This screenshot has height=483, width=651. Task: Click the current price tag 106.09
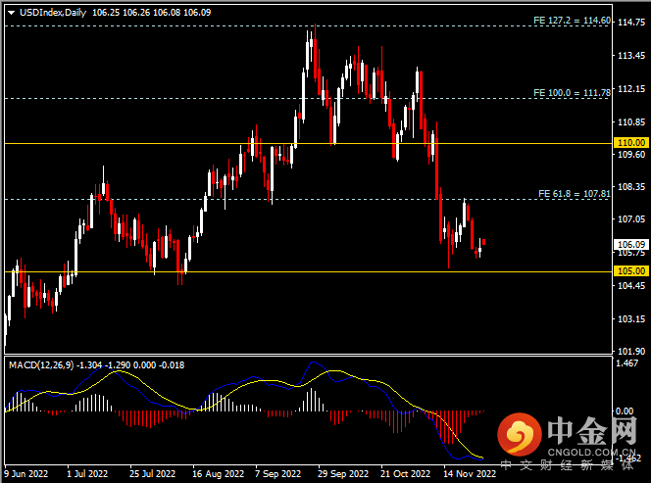(631, 244)
